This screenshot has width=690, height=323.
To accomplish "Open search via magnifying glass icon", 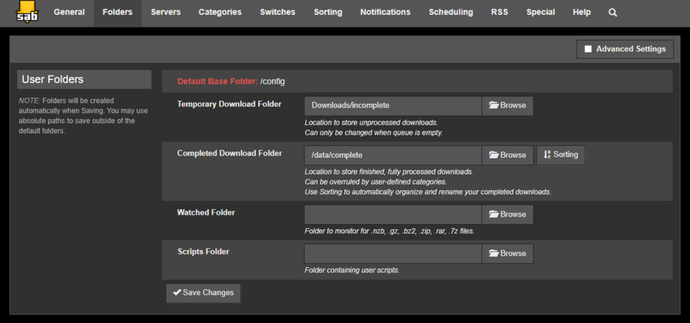I will 613,13.
